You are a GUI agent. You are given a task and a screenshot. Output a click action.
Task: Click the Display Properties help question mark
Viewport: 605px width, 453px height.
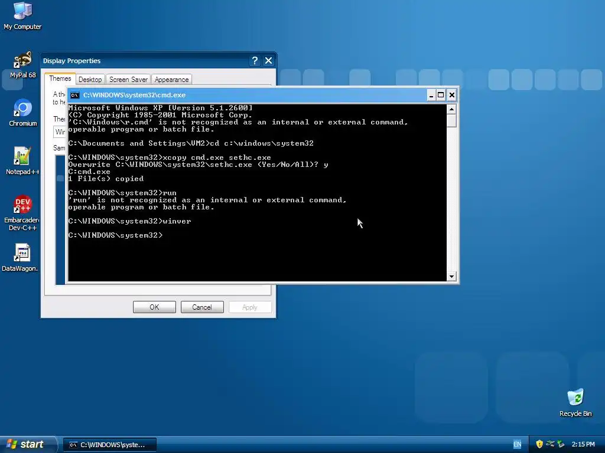click(x=255, y=61)
